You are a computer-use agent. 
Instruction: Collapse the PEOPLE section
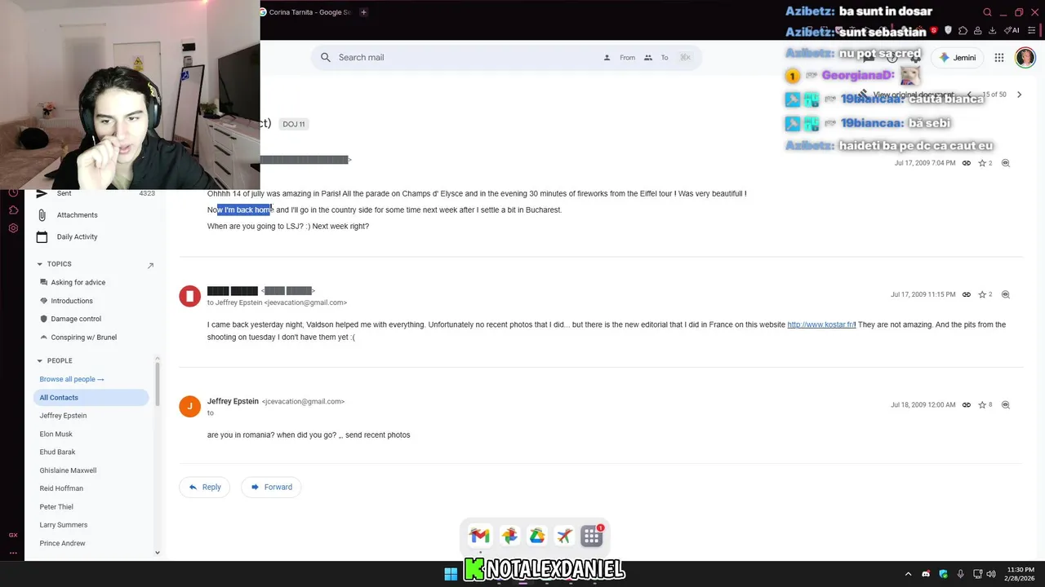[x=40, y=360]
